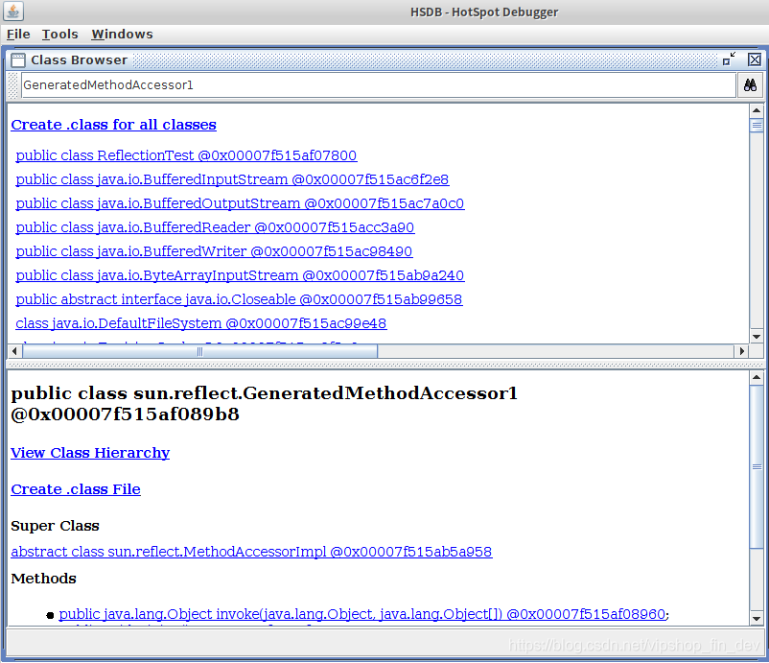Click lower pane scroll down arrow

[x=757, y=619]
